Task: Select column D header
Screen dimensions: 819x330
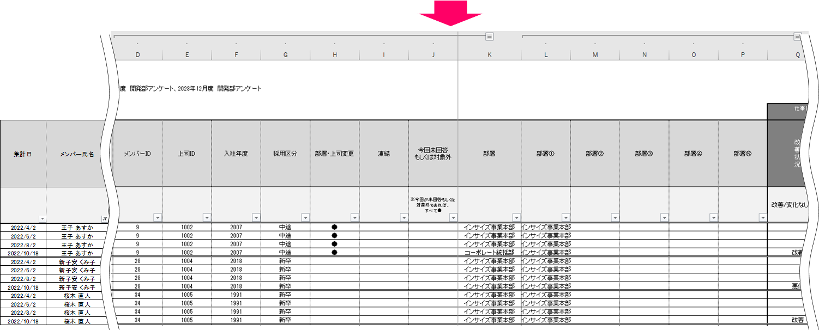Action: [137, 54]
